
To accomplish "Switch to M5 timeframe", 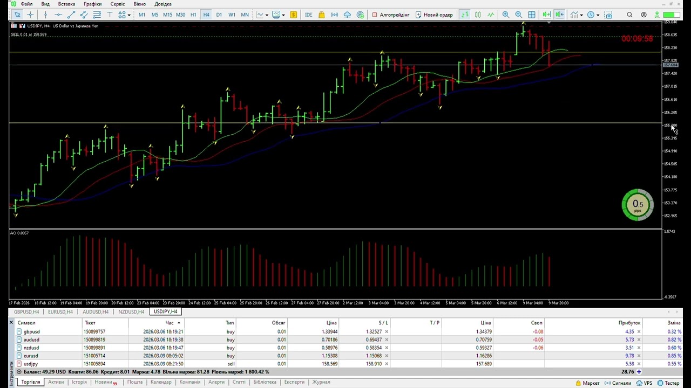I will pyautogui.click(x=154, y=15).
